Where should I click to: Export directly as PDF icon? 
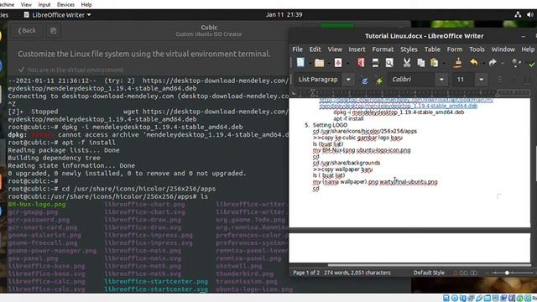(361, 63)
